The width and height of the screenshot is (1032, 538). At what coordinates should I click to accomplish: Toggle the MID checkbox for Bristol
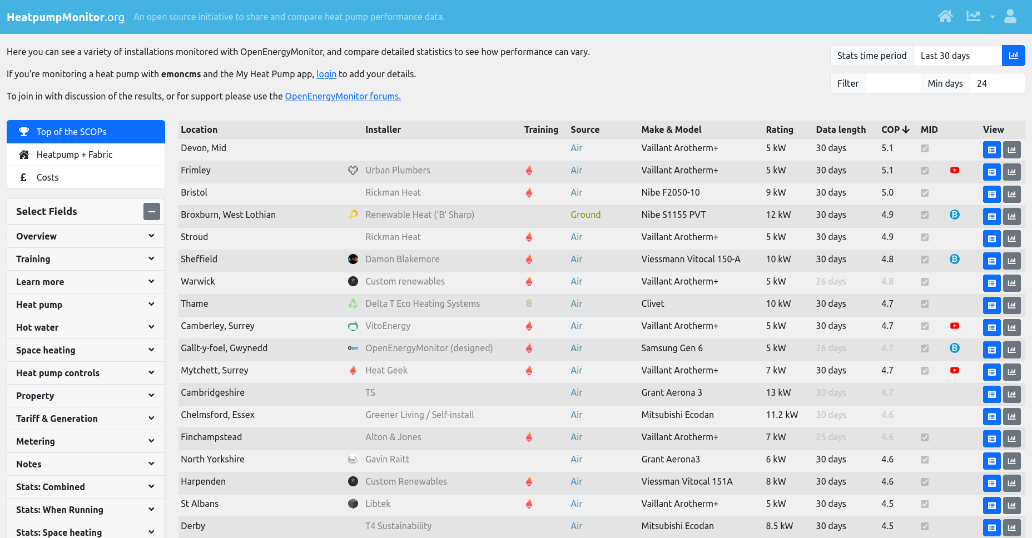pos(925,193)
